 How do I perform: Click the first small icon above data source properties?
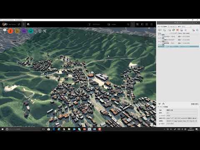tap(160, 104)
